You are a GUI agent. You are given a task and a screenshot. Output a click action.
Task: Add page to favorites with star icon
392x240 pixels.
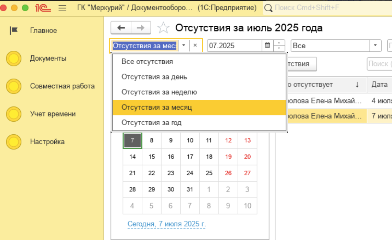(163, 28)
